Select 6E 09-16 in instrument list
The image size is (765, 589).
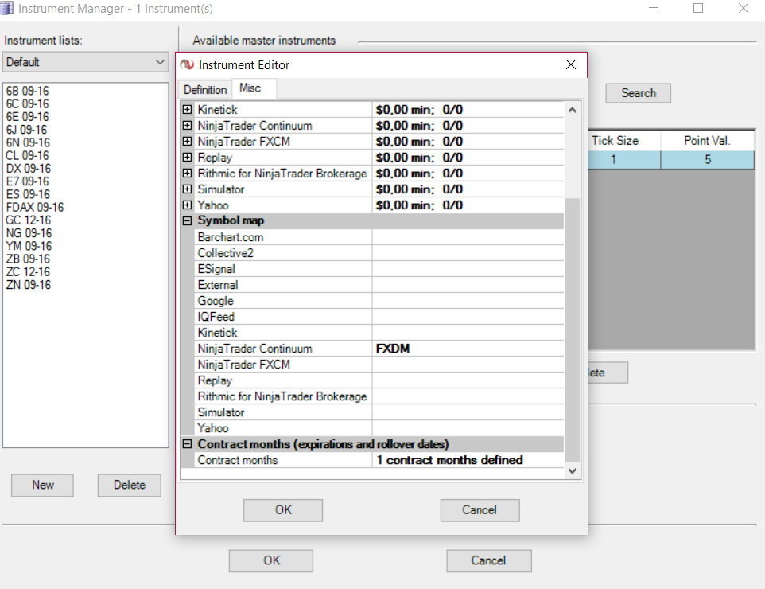pyautogui.click(x=27, y=117)
